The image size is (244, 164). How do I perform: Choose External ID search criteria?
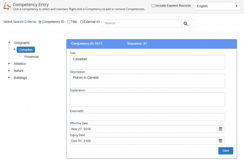coord(81,22)
